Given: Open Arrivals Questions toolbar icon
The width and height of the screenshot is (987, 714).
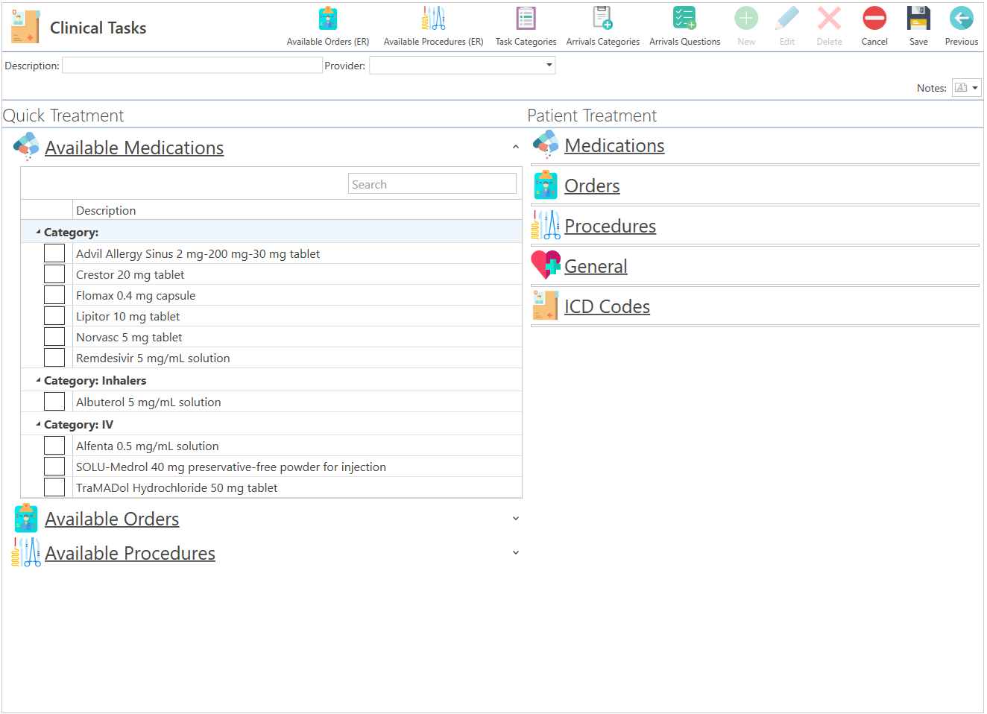Looking at the screenshot, I should (x=684, y=18).
